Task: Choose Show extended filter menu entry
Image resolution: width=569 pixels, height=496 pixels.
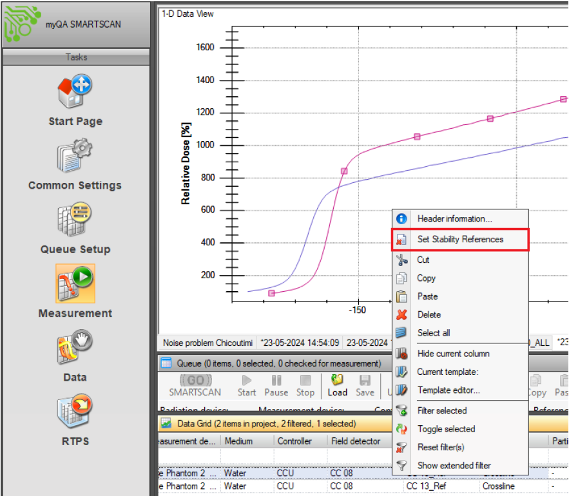Action: pyautogui.click(x=454, y=466)
